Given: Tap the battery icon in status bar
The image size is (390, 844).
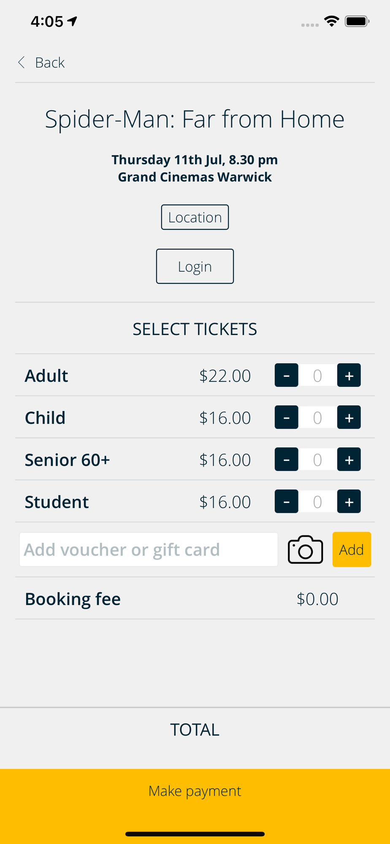Looking at the screenshot, I should [357, 21].
